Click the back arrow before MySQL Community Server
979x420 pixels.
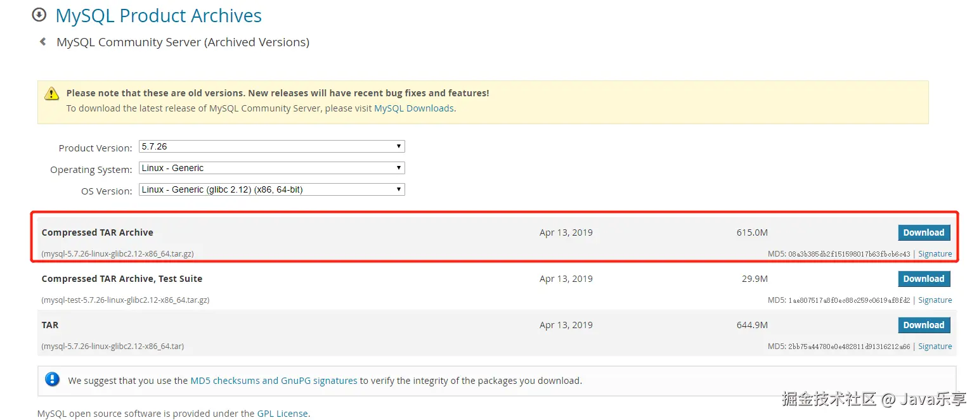(x=42, y=42)
